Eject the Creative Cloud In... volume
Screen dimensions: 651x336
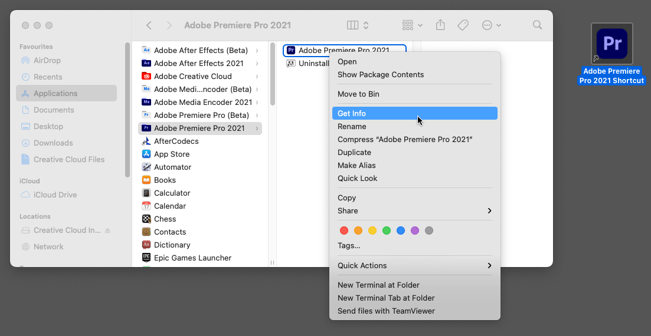pos(107,230)
